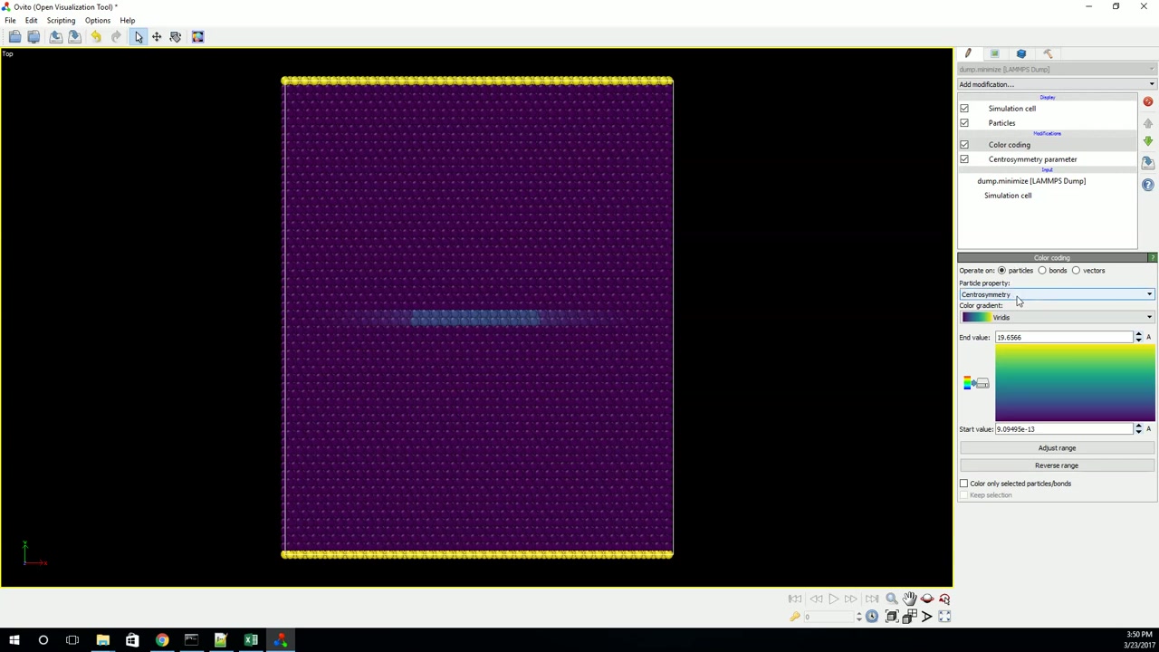The width and height of the screenshot is (1159, 652).
Task: Open the dump.minimize data source dropdown
Action: [x=1057, y=70]
